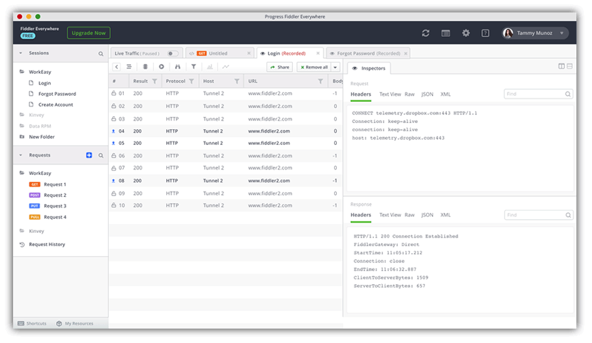Close the Untitled tab
The image size is (592, 343).
pos(249,53)
